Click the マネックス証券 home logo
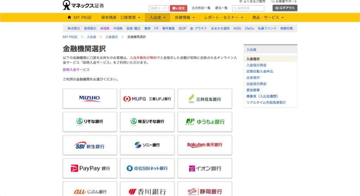Image resolution: width=360 pixels, height=196 pixels. 83,5
